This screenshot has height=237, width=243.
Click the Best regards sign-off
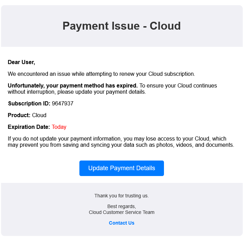click(x=121, y=206)
